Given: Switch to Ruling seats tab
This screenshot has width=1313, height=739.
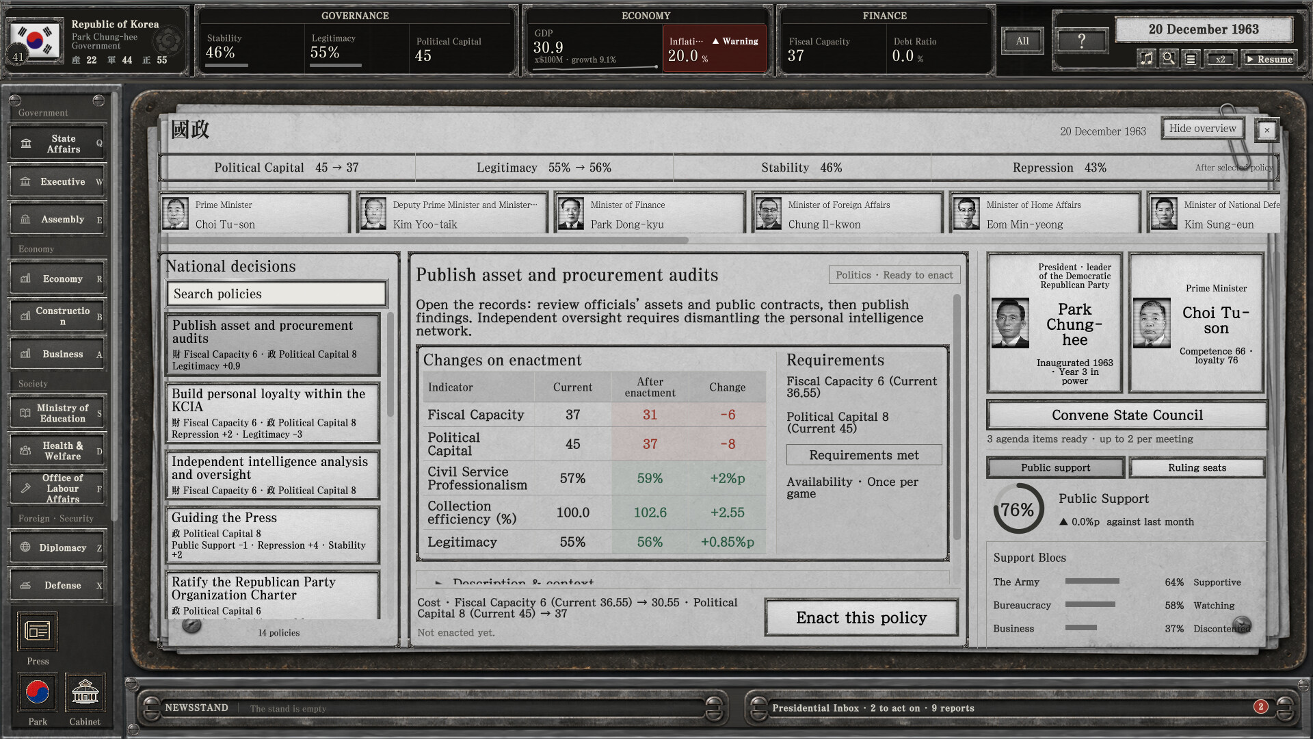Looking at the screenshot, I should pyautogui.click(x=1197, y=468).
